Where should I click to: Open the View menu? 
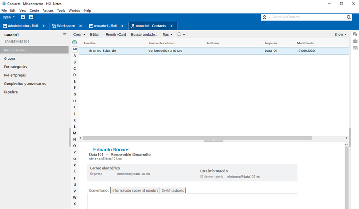[22, 11]
